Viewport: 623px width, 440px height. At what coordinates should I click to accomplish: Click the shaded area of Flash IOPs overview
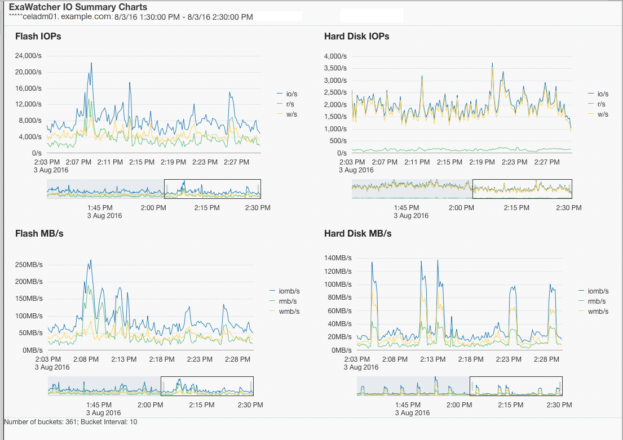pos(105,189)
